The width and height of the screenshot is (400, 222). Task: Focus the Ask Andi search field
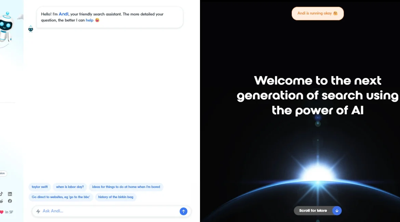(111, 211)
